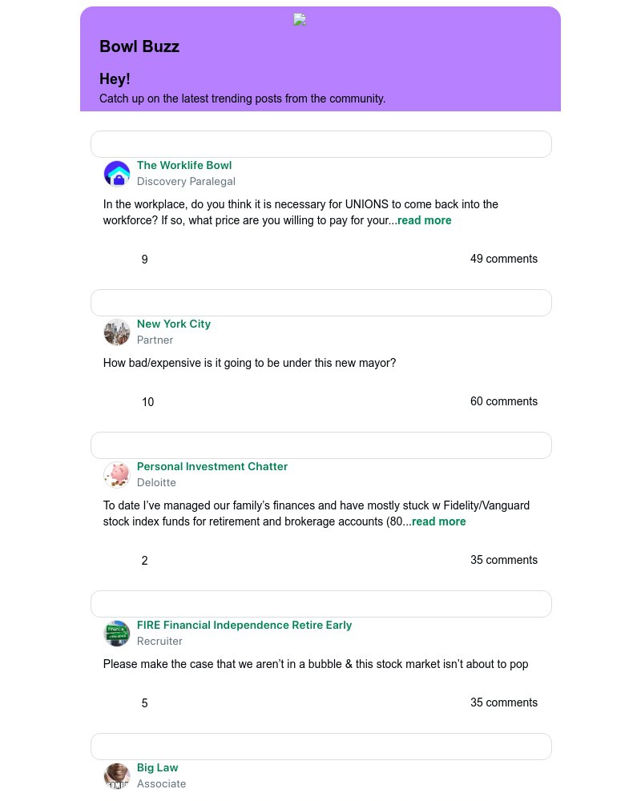Viewport: 641px width, 801px height.
Task: Open the New York City bowl avatar
Action: click(117, 332)
